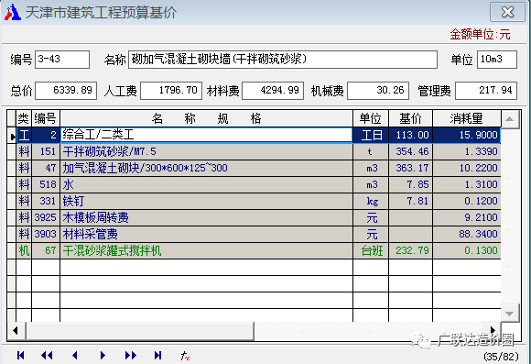
Task: Click the 总价 field 6339.89
Action: click(x=66, y=91)
